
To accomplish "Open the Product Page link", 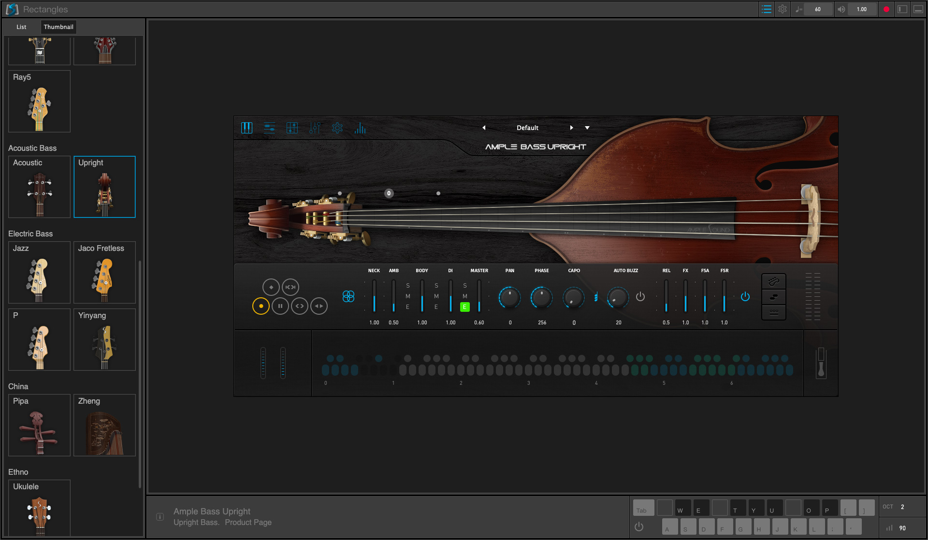I will [248, 522].
